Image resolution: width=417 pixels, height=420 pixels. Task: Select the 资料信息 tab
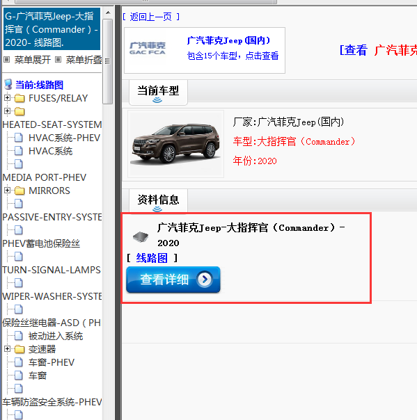tap(158, 201)
